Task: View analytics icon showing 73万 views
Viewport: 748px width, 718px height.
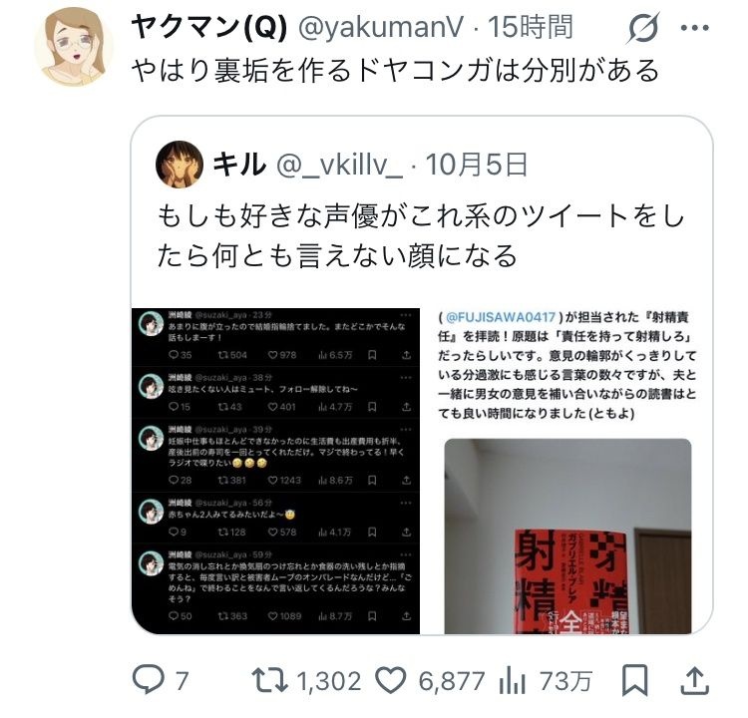Action: [512, 680]
